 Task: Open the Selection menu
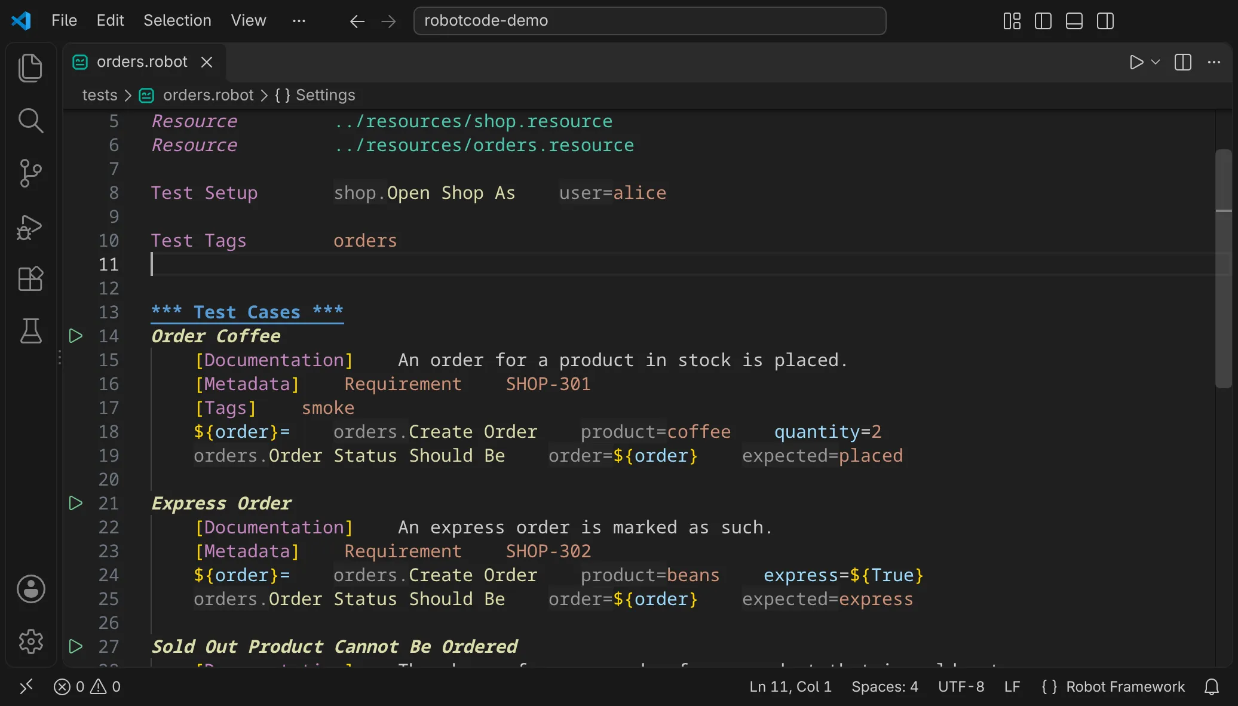[x=177, y=21]
